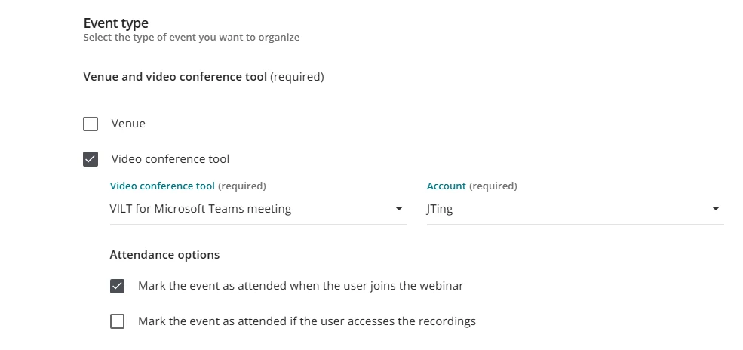Viewport: 743px width, 350px height.
Task: Open the Account dropdown arrow
Action: pyautogui.click(x=716, y=209)
